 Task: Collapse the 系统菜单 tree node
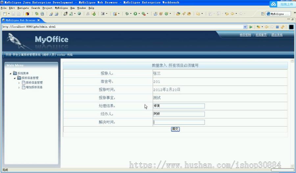pos(11,73)
